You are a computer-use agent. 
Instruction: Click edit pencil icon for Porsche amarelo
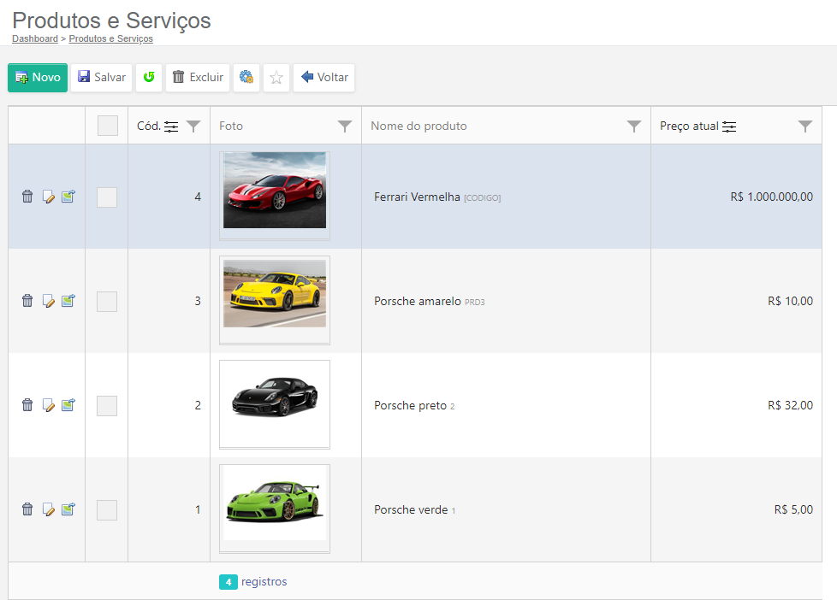(49, 301)
